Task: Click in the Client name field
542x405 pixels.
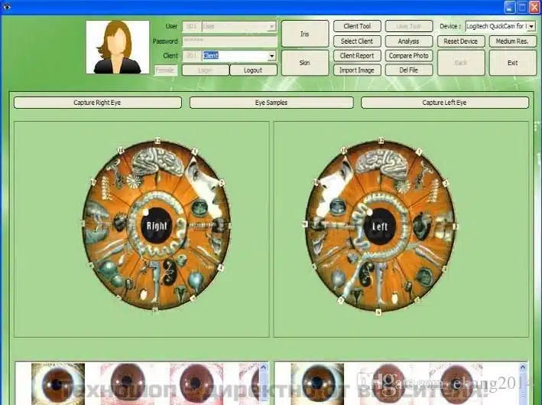Action: tap(233, 56)
